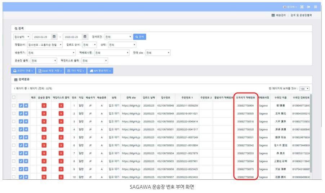
Task: Check the checkbox for row 4
Action: coord(14,129)
